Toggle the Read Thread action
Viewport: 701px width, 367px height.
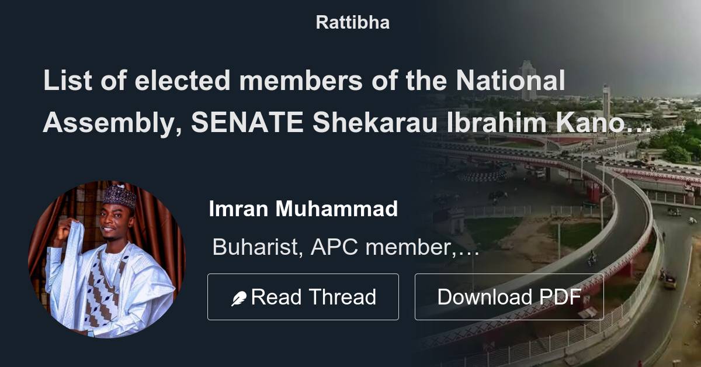tap(303, 297)
